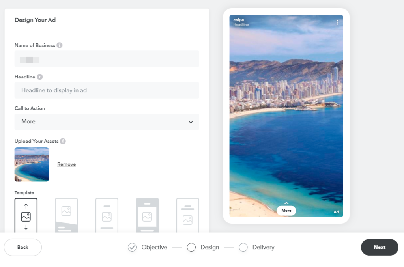Click the uploaded beach image thumbnail
The width and height of the screenshot is (404, 267).
[x=32, y=164]
